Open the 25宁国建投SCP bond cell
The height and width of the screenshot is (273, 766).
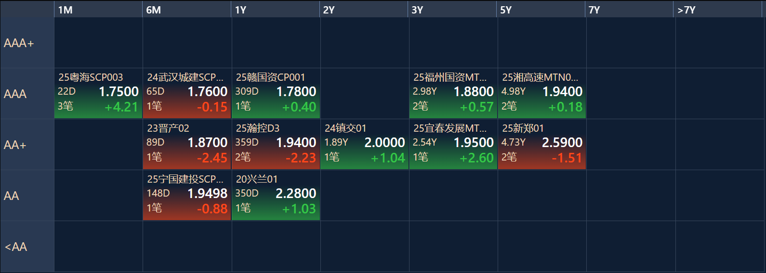tap(187, 195)
